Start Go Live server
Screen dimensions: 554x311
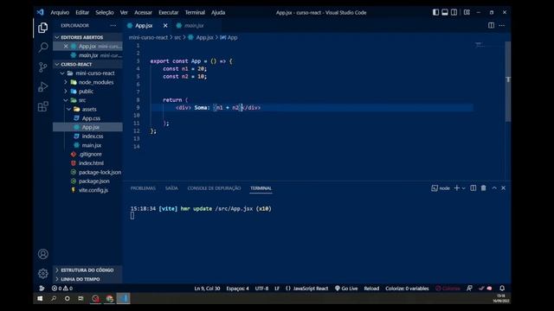(346, 289)
